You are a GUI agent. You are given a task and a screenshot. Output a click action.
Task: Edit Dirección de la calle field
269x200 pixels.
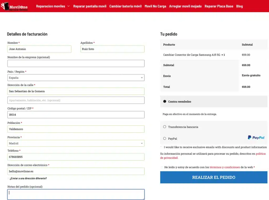pos(76,91)
